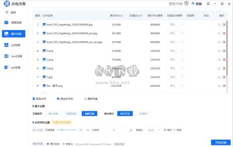This screenshot has width=233, height=147.
Task: Delete the 3.jpg row
Action: (224, 77)
